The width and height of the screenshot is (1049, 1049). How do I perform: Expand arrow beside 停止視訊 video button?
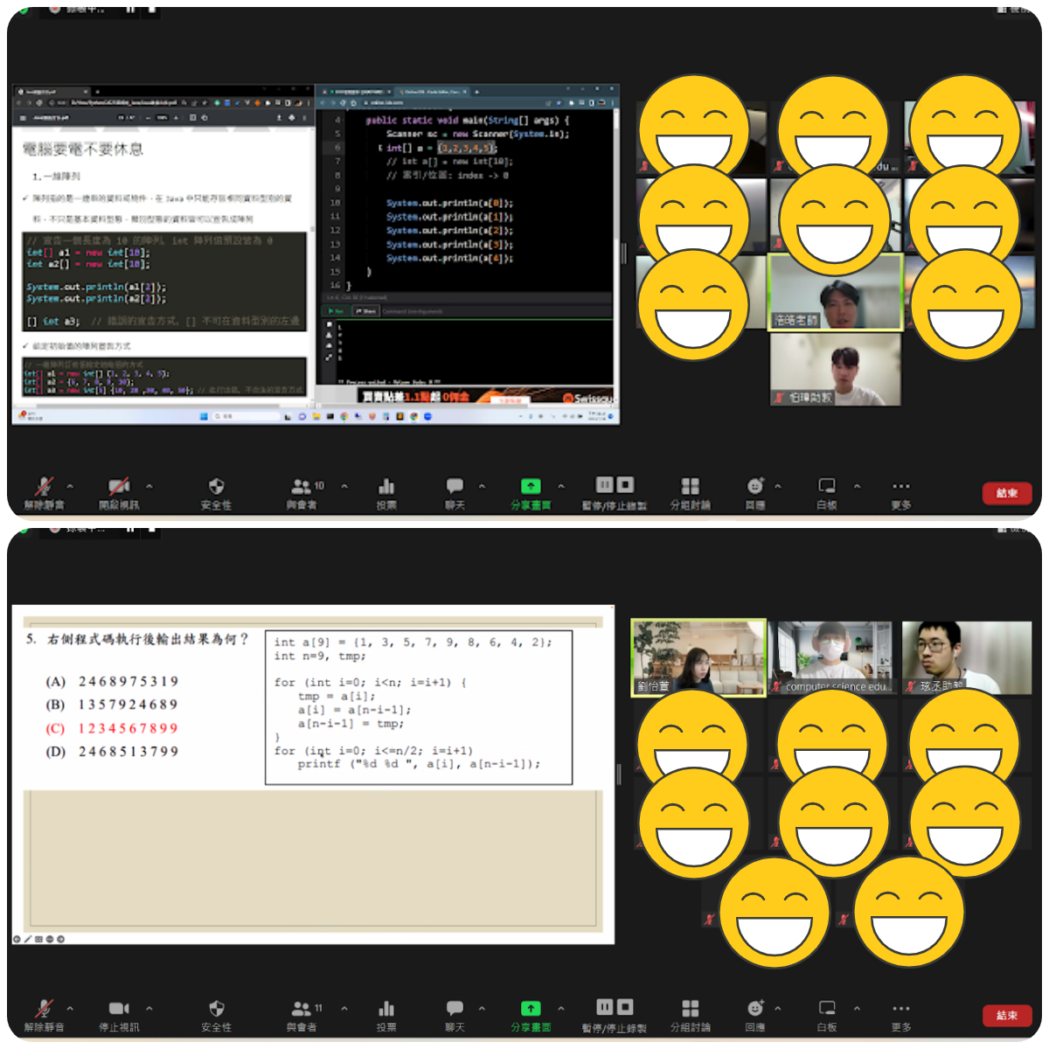[x=149, y=1009]
